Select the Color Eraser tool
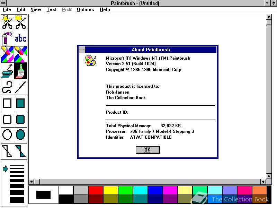Screen dimensions: 277x208 7,54
